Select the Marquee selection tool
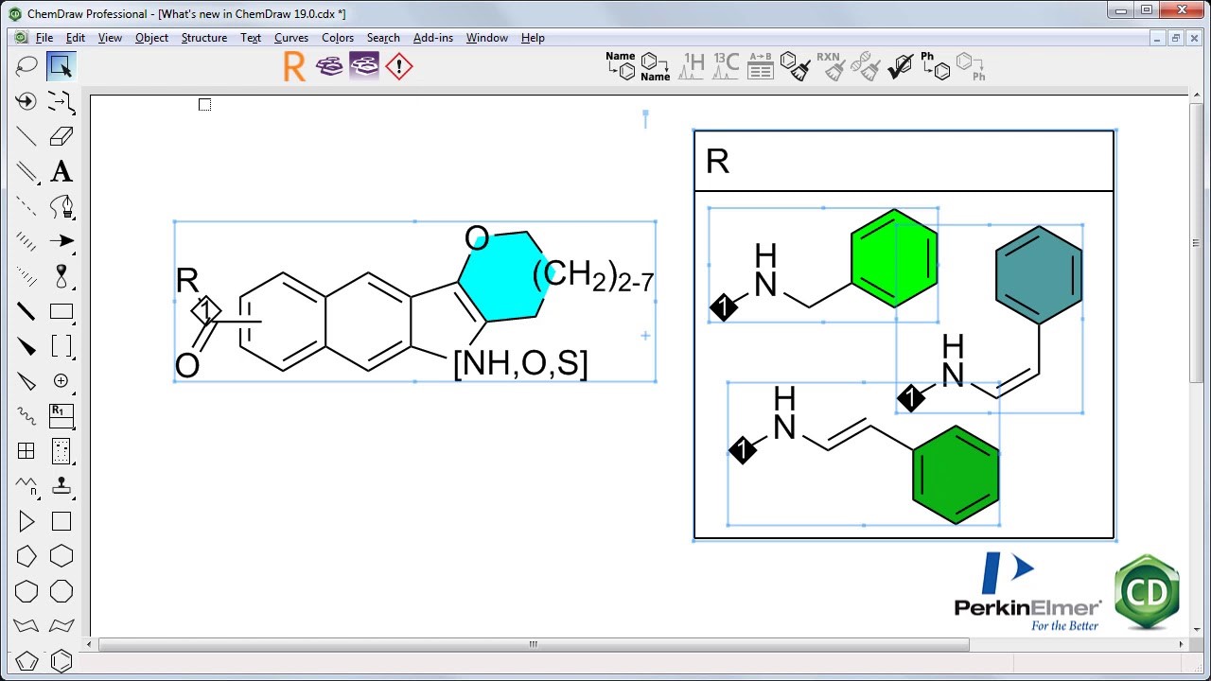This screenshot has width=1211, height=681. pos(61,66)
